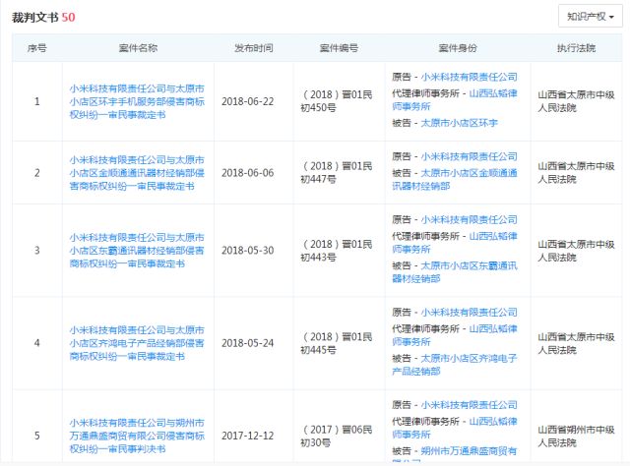Open case link mentioning 东霸通讯器材经销部
The image size is (630, 466).
coord(137,251)
